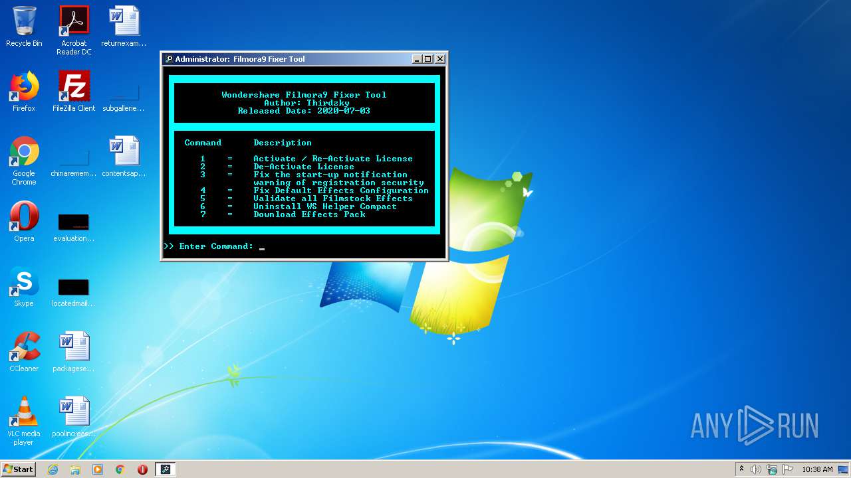Click the 'Description' column header
This screenshot has width=851, height=478.
(283, 143)
